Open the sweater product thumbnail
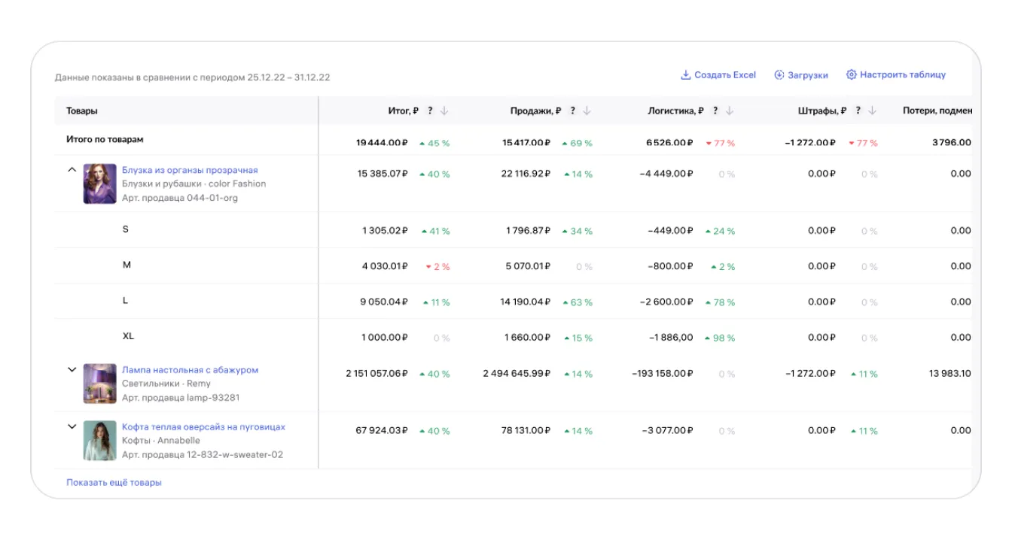 pos(99,441)
